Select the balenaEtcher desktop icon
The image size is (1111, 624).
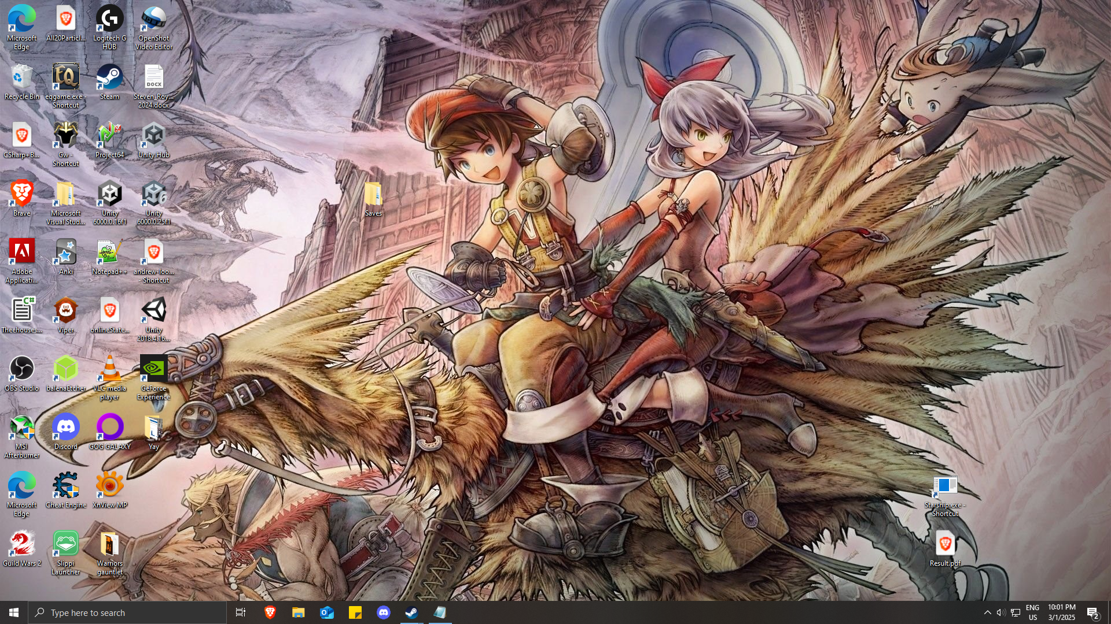pos(66,374)
